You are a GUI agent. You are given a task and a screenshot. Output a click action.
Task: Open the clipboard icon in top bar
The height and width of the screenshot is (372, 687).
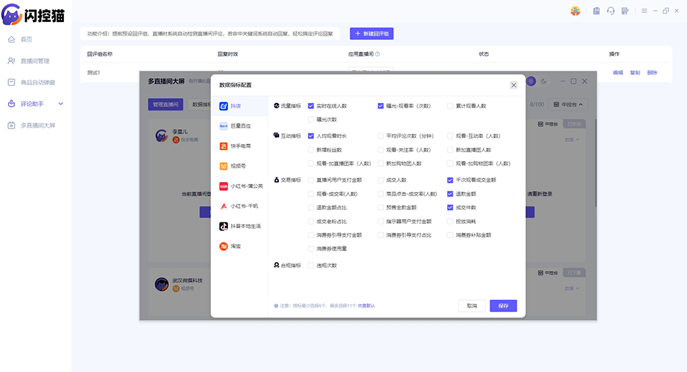click(596, 11)
